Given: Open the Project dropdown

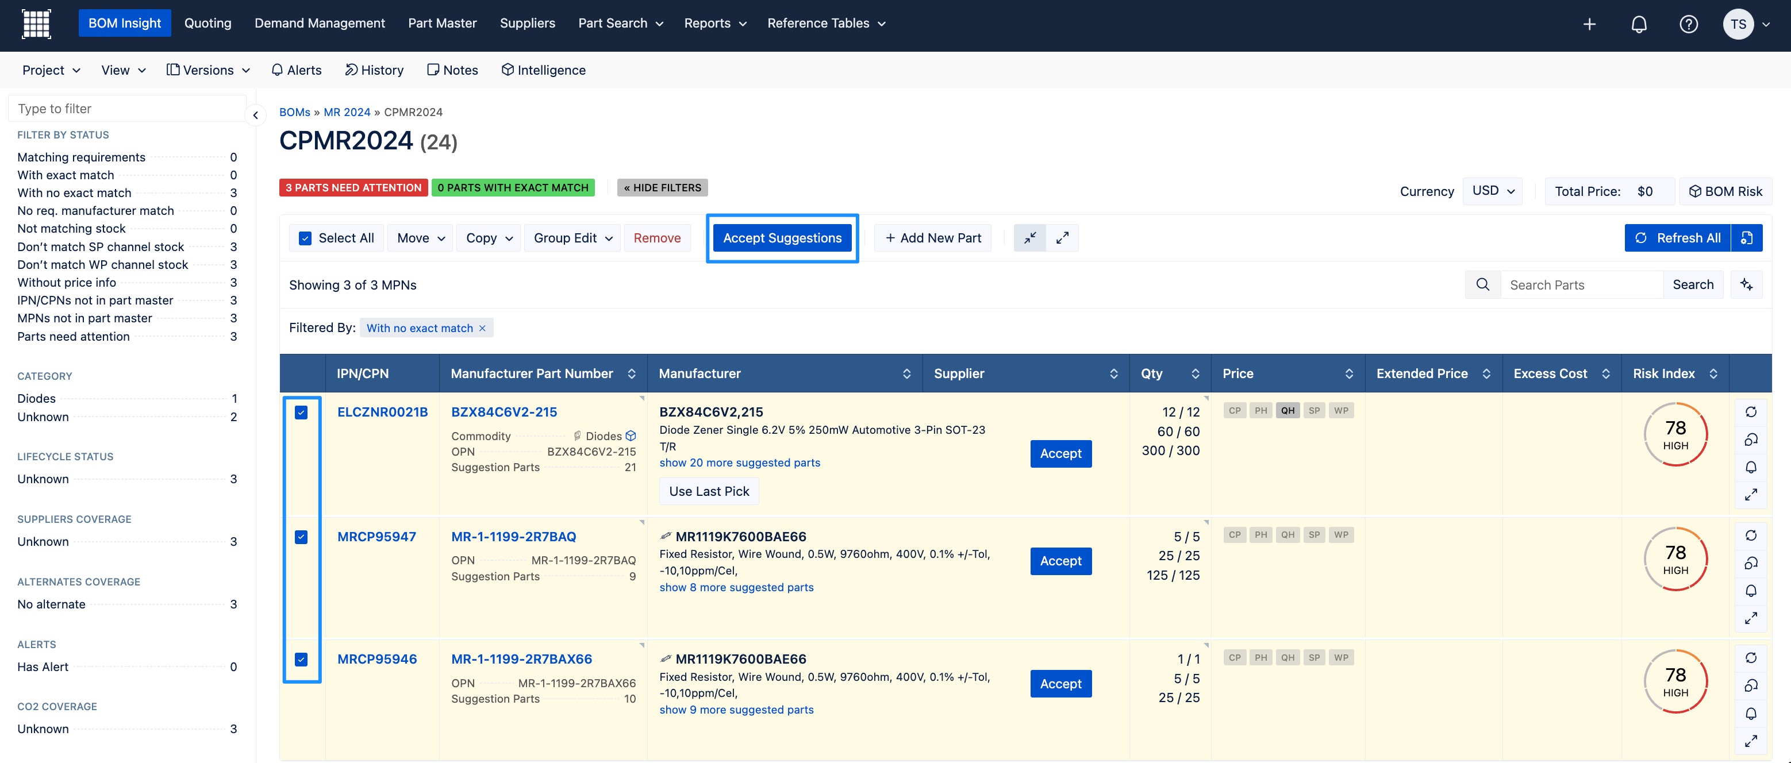Looking at the screenshot, I should tap(51, 70).
